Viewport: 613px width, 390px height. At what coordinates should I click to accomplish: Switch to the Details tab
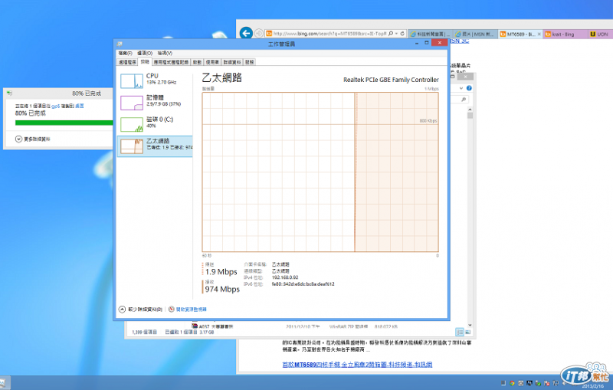tap(232, 62)
